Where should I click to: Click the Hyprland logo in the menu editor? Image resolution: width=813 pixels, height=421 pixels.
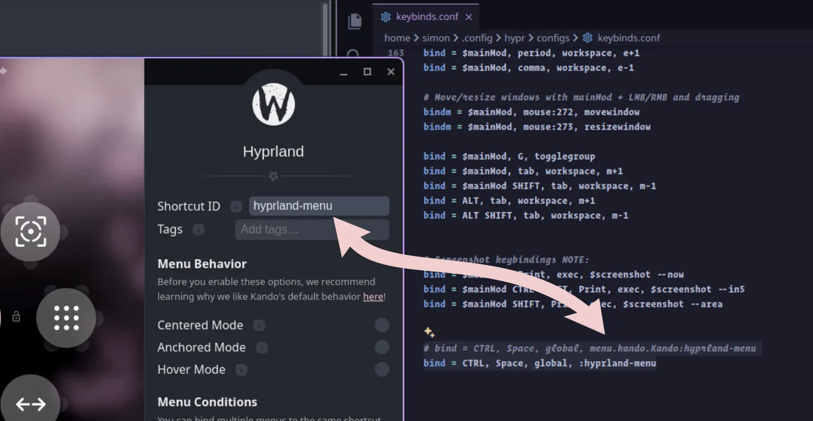[273, 104]
